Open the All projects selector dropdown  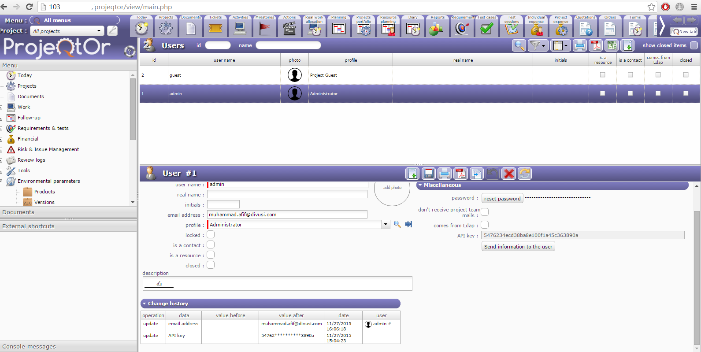point(99,31)
